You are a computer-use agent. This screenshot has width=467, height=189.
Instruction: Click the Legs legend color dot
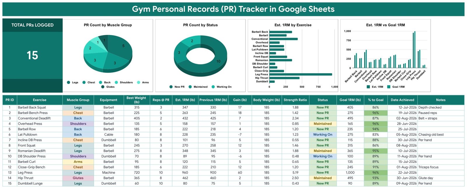[69, 83]
